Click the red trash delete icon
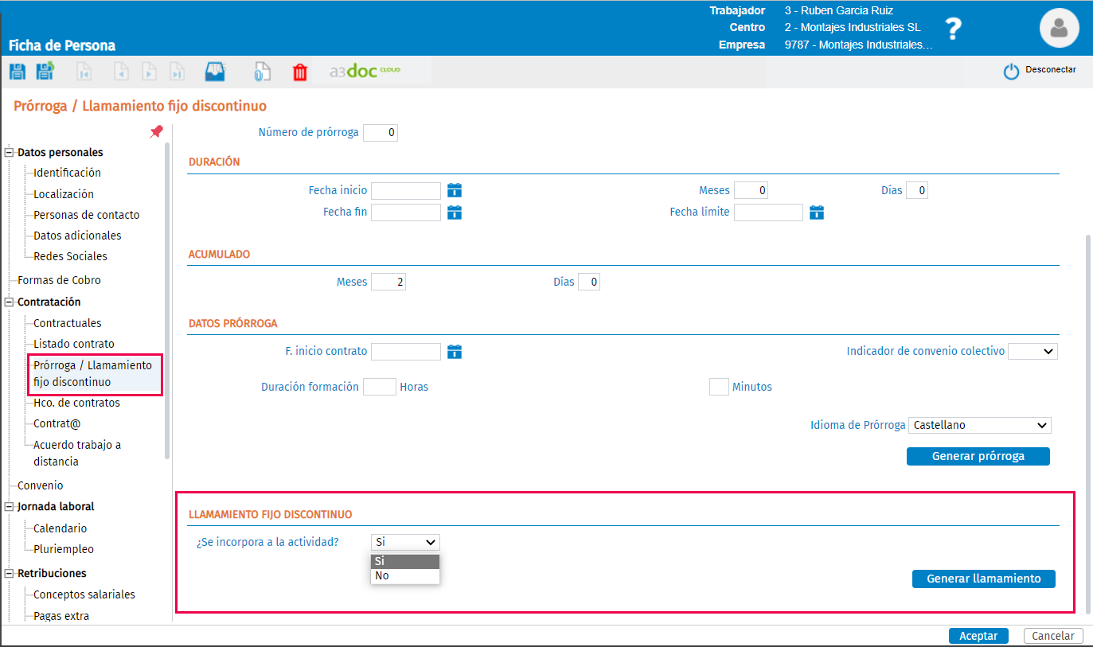 (x=300, y=72)
